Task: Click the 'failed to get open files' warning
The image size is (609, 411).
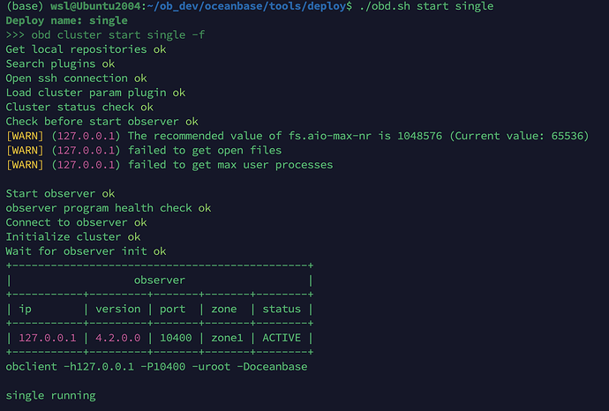Action: 205,150
